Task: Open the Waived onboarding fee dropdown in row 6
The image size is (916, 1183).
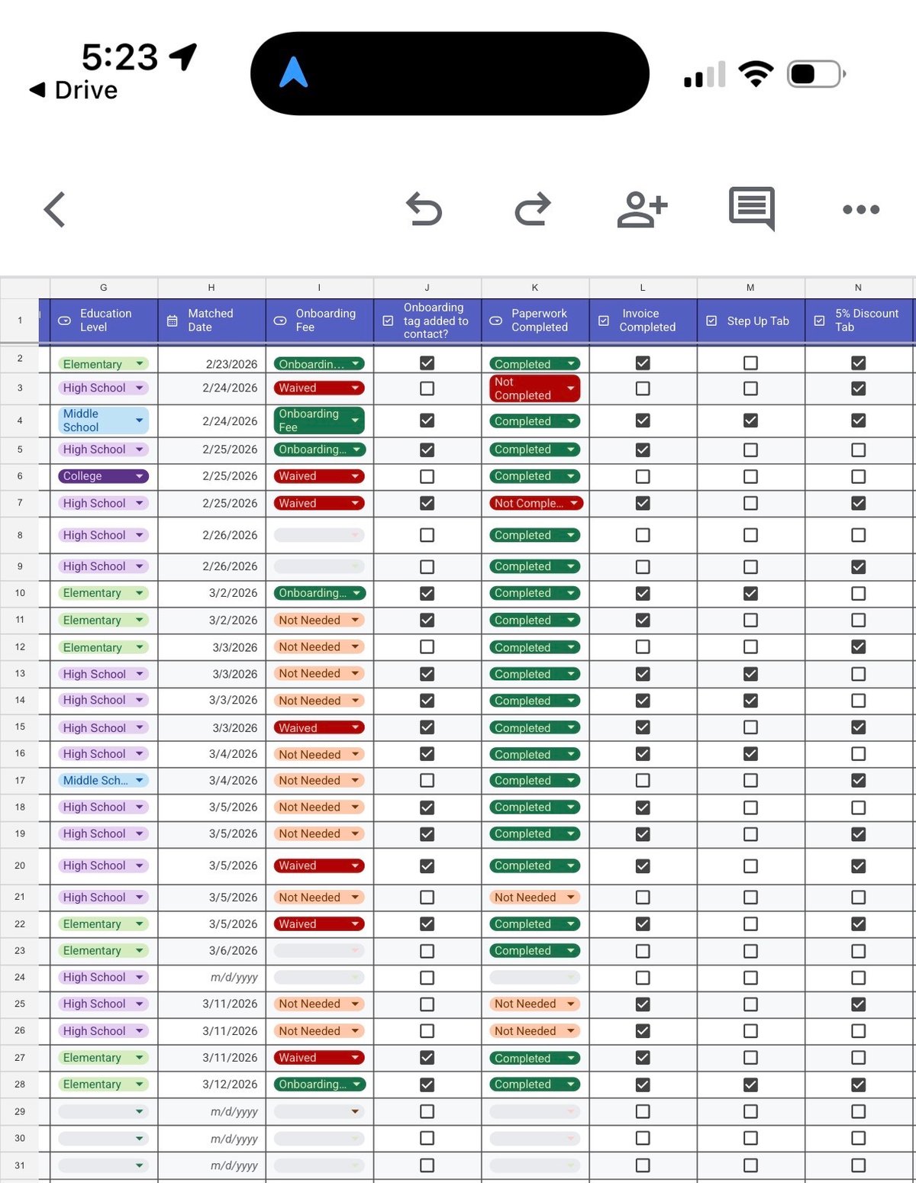Action: pyautogui.click(x=355, y=476)
